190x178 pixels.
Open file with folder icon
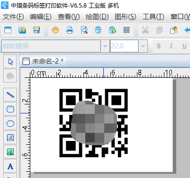pyautogui.click(x=22, y=30)
